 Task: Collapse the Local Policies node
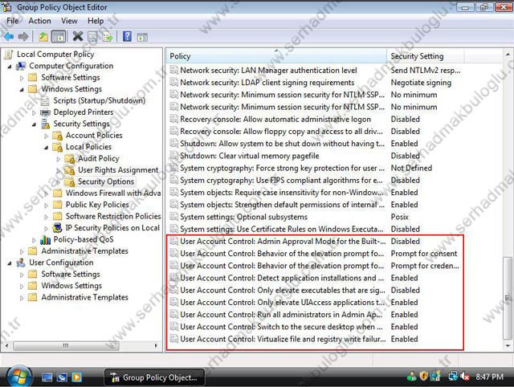coord(46,148)
